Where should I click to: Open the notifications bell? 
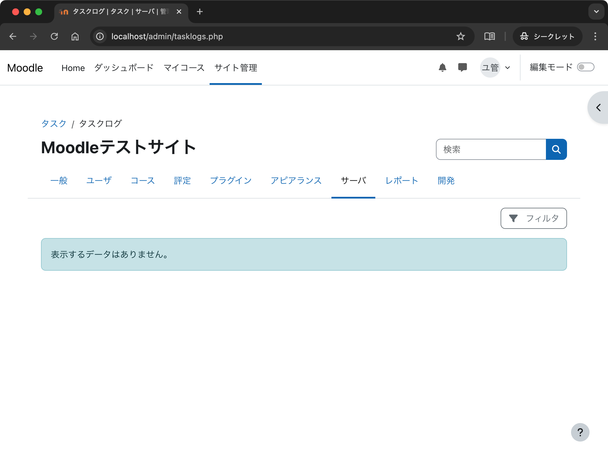tap(442, 68)
